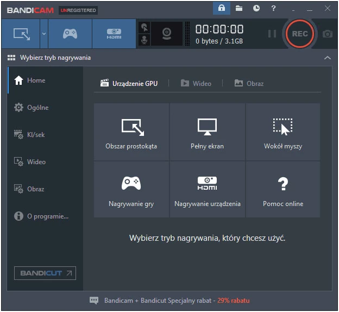
Task: Open Pomoc online tile
Action: click(283, 189)
